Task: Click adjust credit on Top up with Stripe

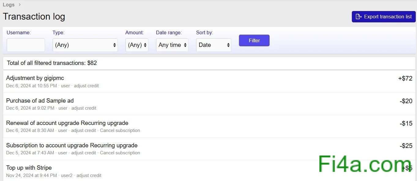Action: click(x=89, y=175)
